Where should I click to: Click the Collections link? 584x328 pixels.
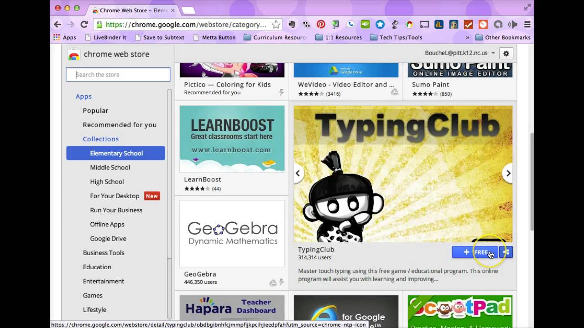point(101,138)
